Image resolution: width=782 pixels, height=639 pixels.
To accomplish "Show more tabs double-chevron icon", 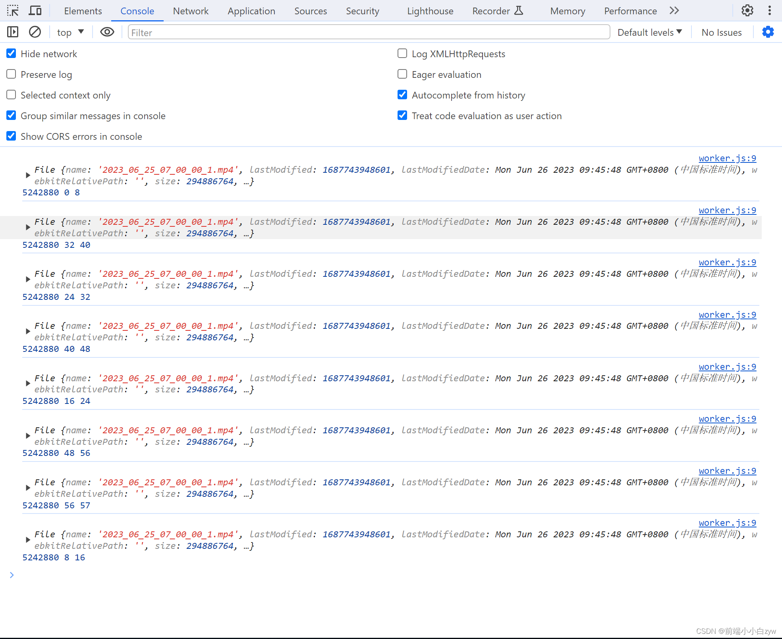I will pos(674,11).
